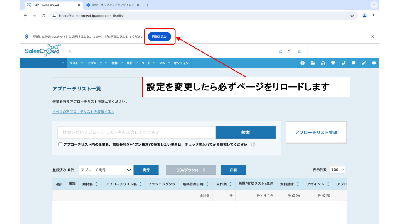Click the home icon beside SalesCrowd logo

69,51
